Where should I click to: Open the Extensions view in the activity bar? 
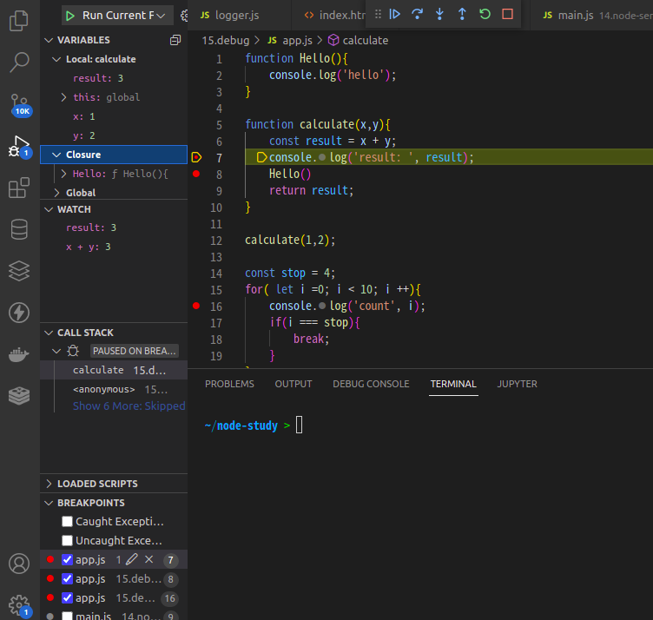[x=19, y=188]
